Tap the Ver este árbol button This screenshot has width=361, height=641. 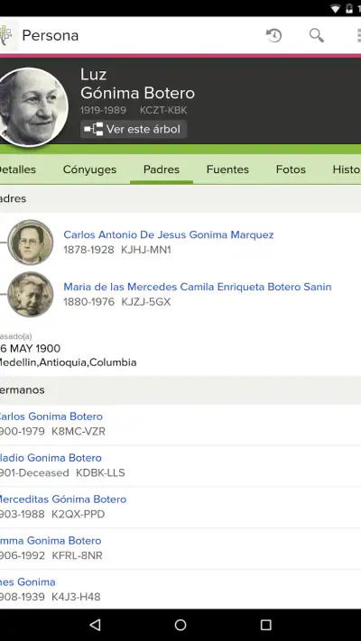[x=134, y=129]
